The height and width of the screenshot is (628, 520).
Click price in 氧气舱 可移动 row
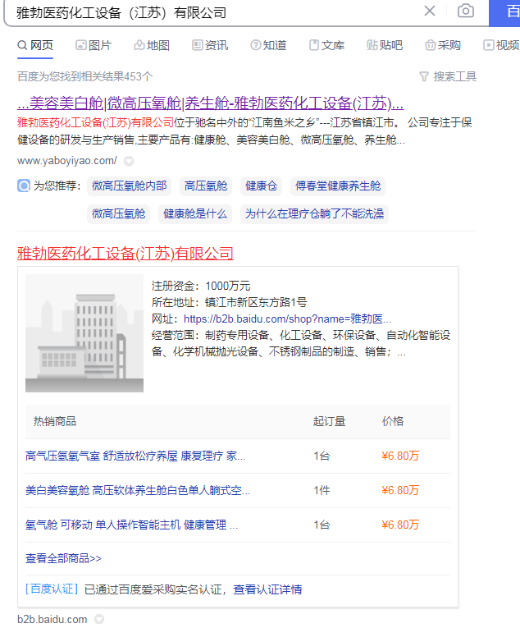coord(400,525)
